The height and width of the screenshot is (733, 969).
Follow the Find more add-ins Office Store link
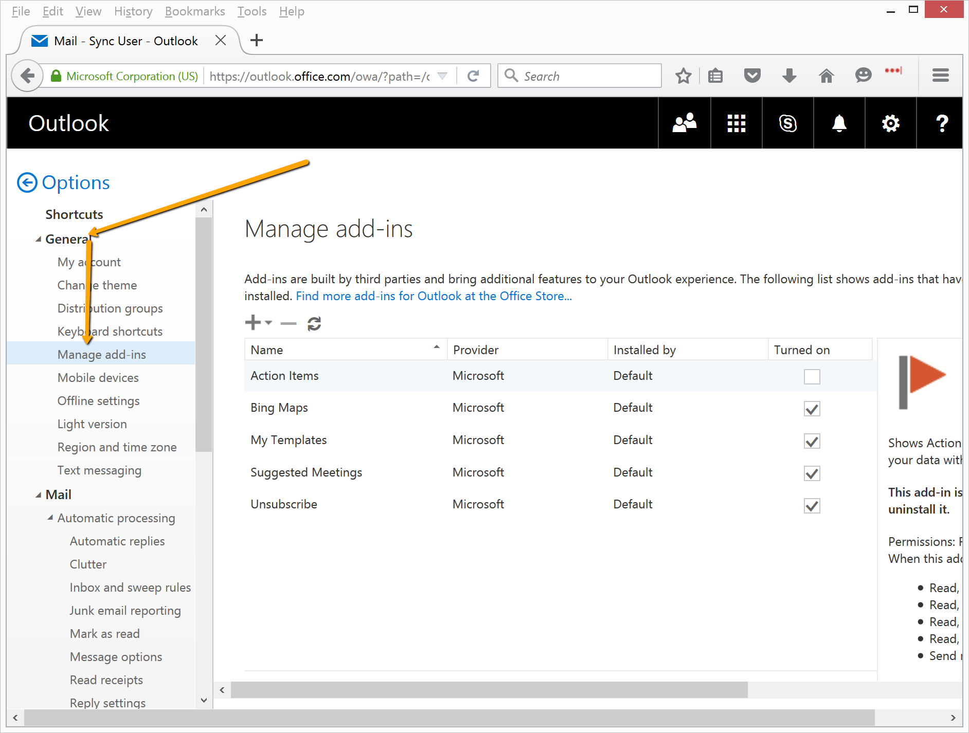(x=434, y=296)
